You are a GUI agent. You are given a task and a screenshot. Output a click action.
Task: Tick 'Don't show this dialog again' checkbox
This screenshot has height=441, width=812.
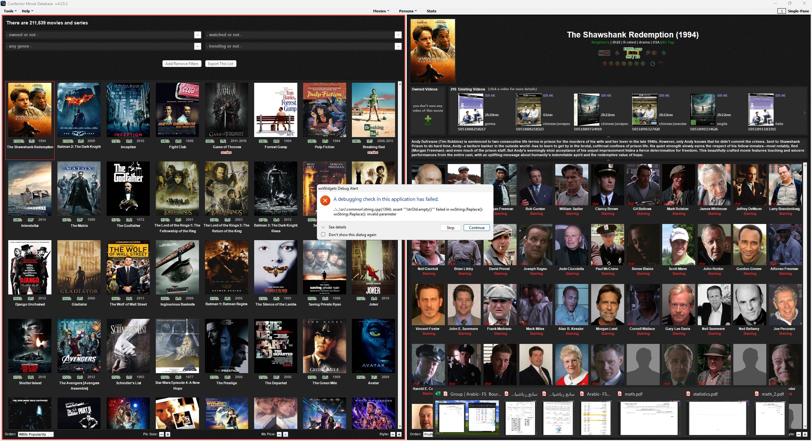[x=323, y=234]
